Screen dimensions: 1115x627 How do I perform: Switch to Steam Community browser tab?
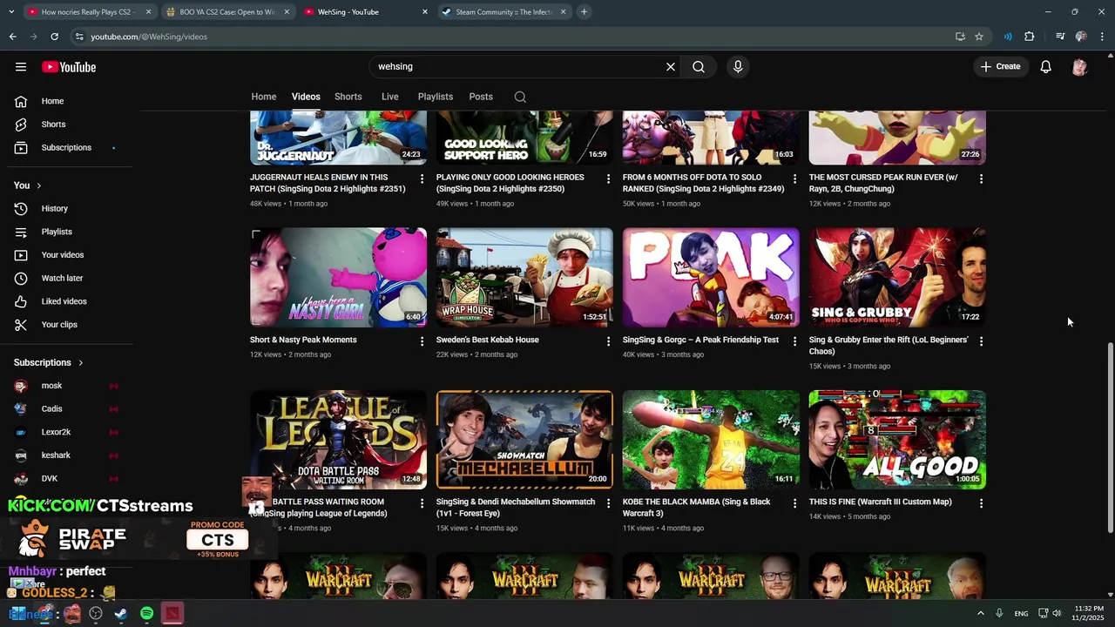point(505,12)
